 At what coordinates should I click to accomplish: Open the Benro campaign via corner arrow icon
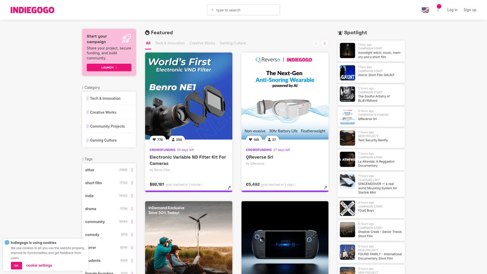coord(229,188)
